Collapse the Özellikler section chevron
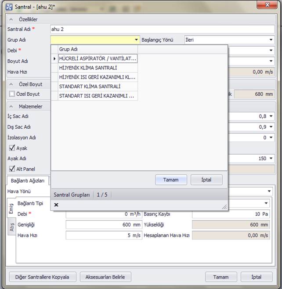Screen dimensions: 282x289 (x=11, y=20)
